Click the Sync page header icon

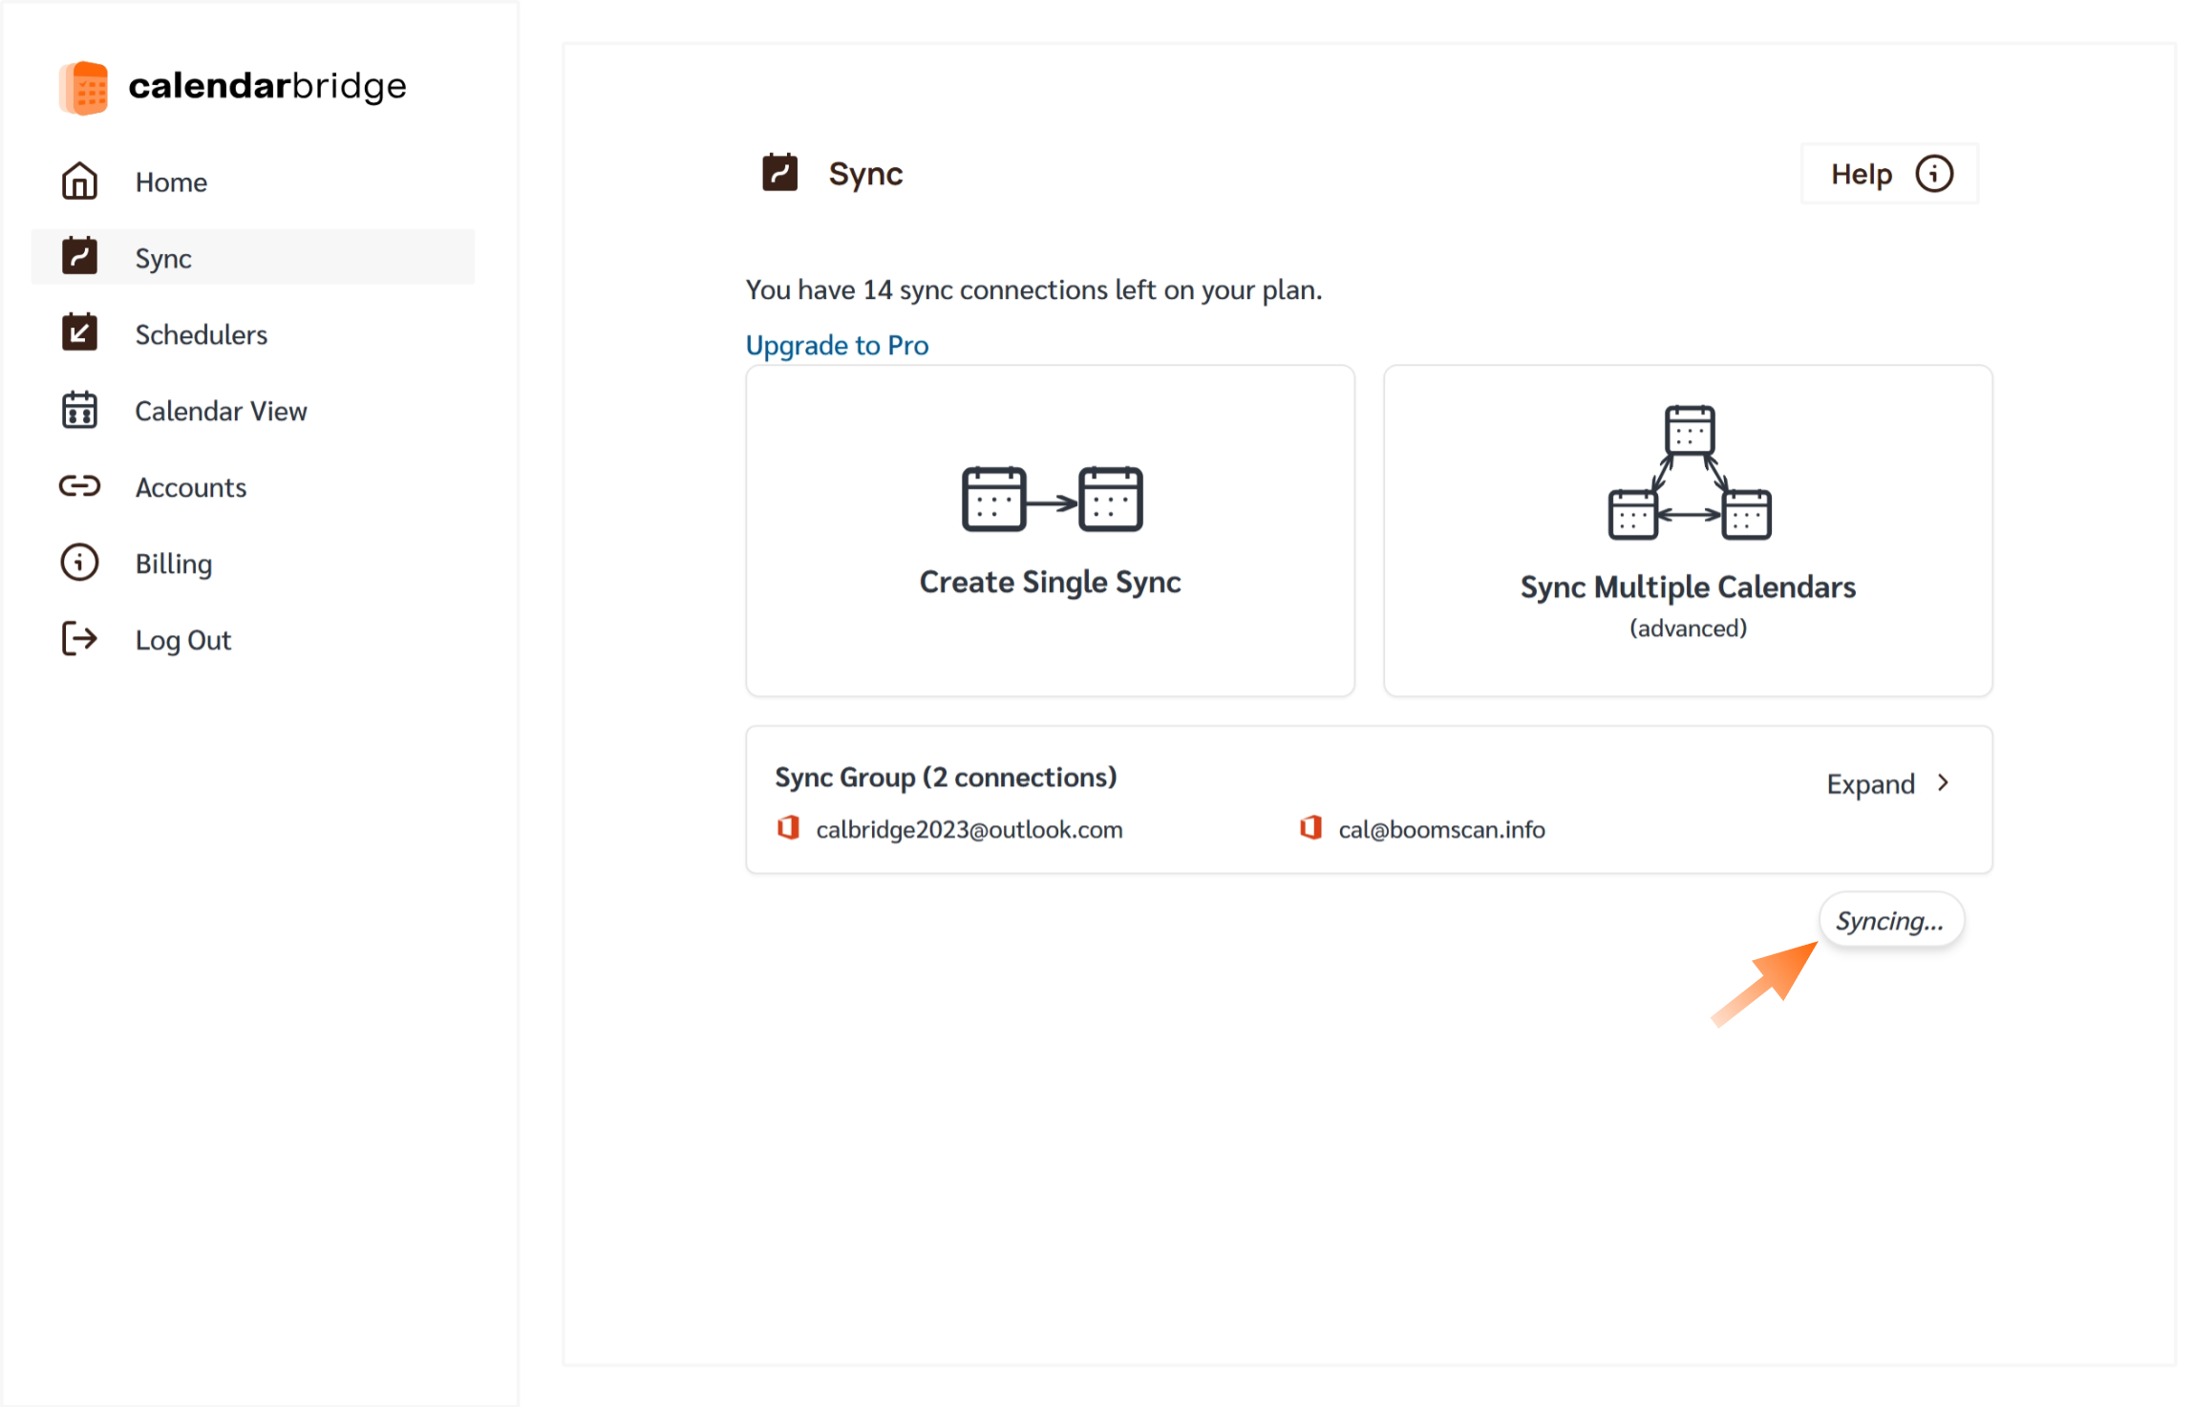(x=779, y=173)
